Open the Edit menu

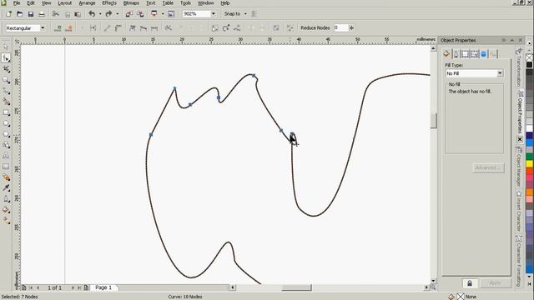31,3
